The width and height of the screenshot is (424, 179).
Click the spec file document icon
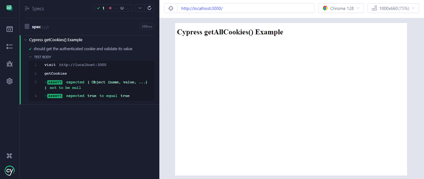[27, 27]
